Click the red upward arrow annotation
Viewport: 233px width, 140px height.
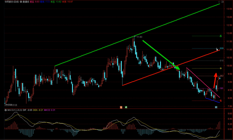(x=215, y=80)
